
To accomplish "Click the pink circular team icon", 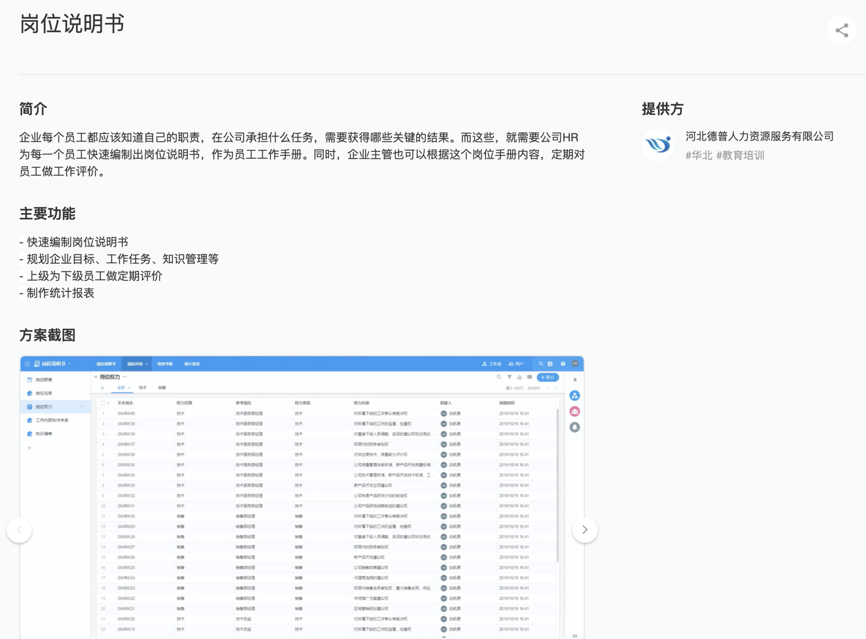I will (x=574, y=411).
